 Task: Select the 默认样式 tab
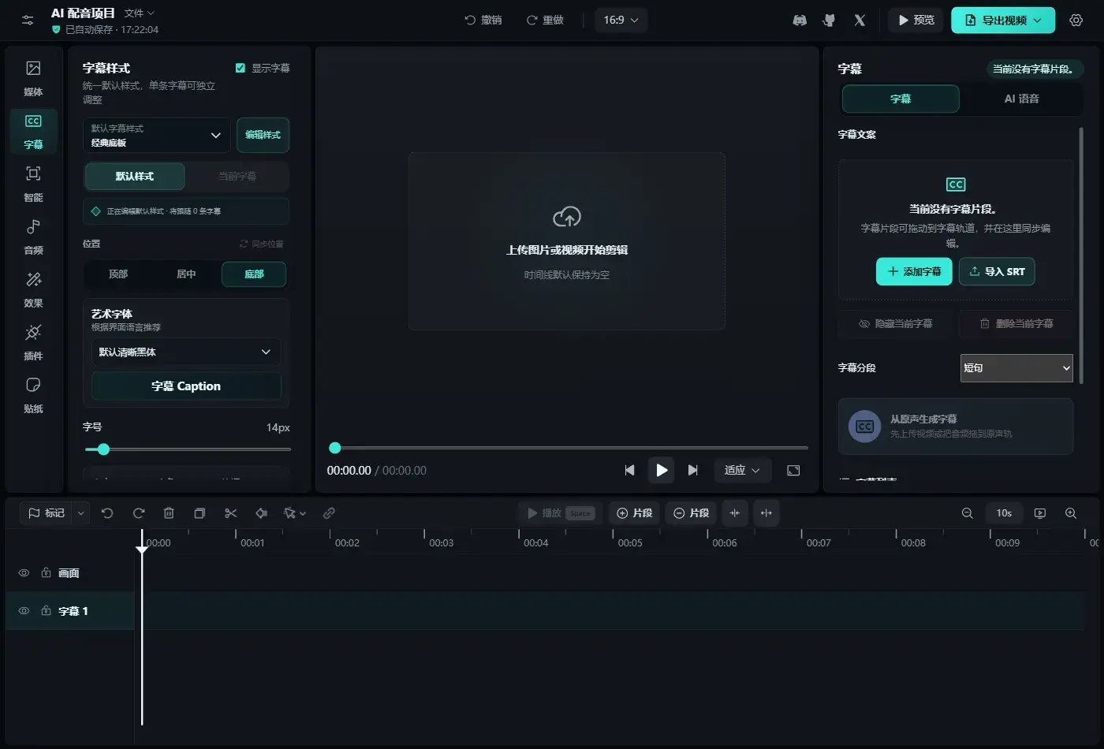click(135, 177)
